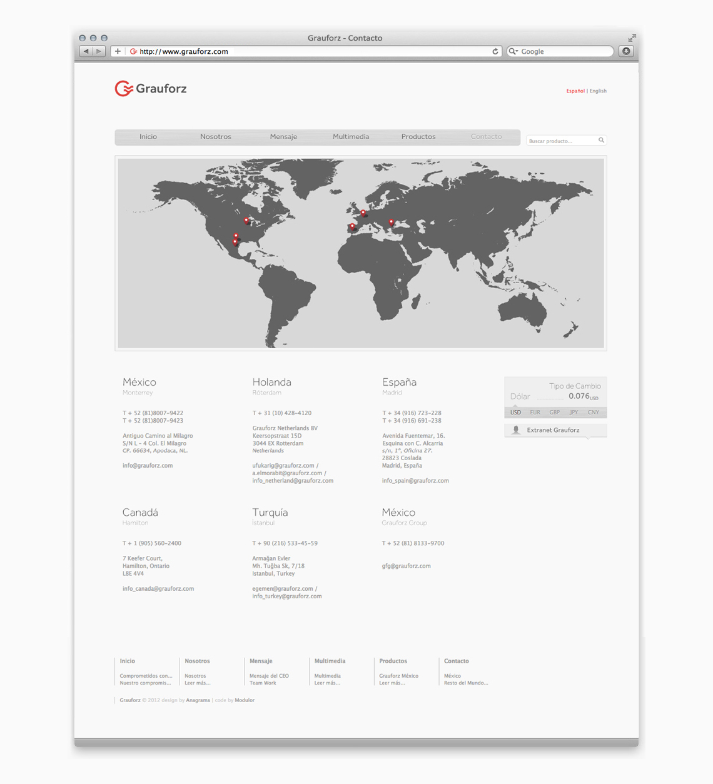This screenshot has height=784, width=713.
Task: Open the Google search engine dropdown
Action: click(513, 51)
